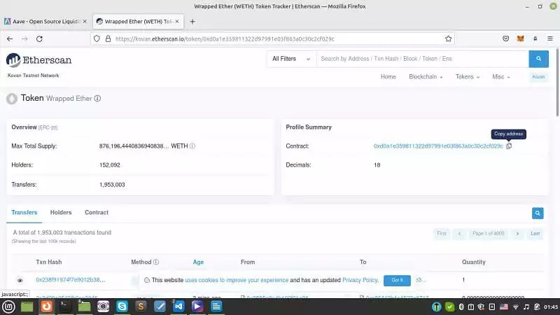The image size is (560, 315).
Task: Jump to the First page
Action: pyautogui.click(x=442, y=234)
